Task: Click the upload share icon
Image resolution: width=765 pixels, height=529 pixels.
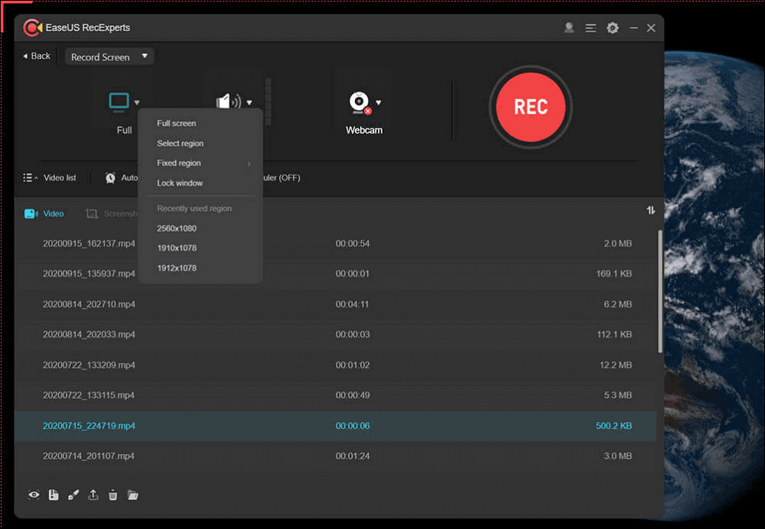Action: (x=93, y=495)
